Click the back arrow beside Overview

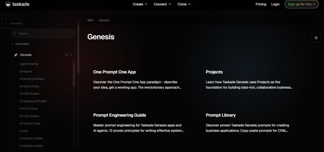(12, 44)
